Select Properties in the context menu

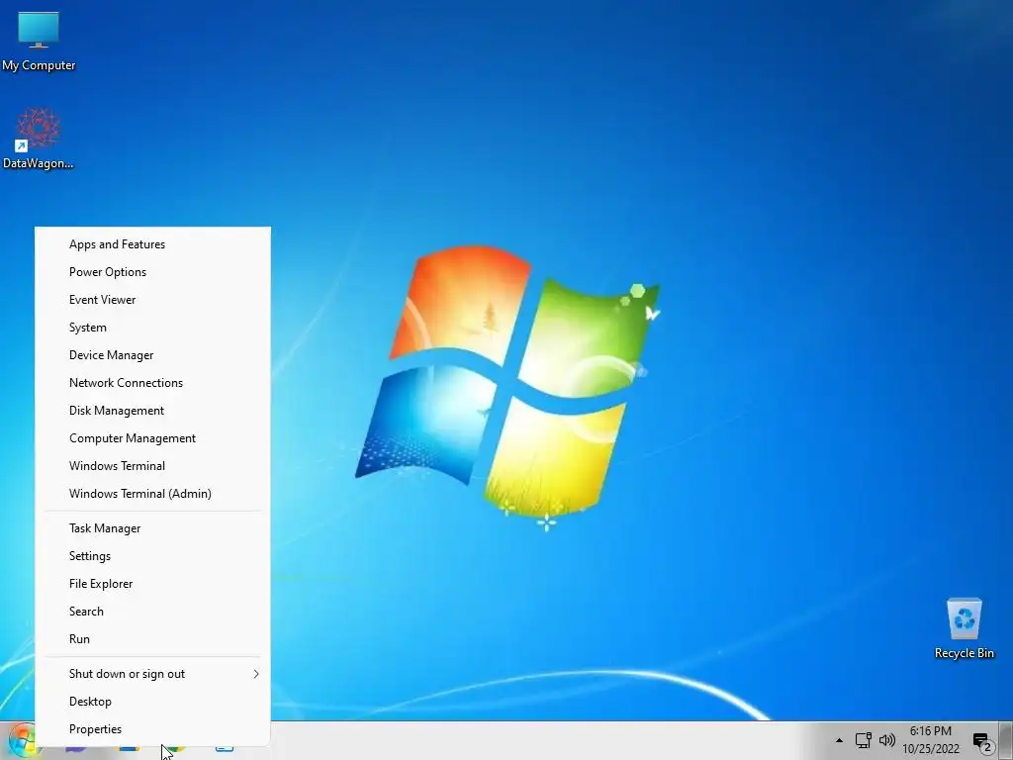152,729
